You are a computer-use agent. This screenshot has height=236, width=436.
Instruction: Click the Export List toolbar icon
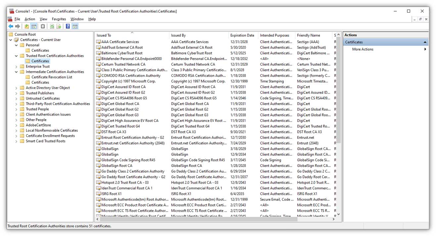pyautogui.click(x=59, y=26)
